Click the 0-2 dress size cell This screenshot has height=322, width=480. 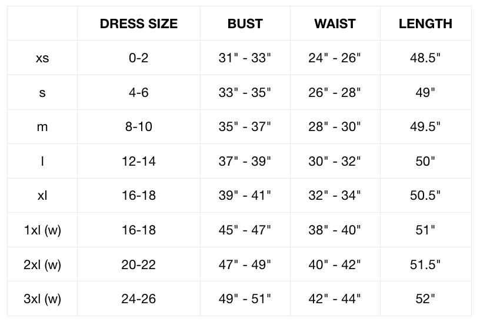pos(138,58)
